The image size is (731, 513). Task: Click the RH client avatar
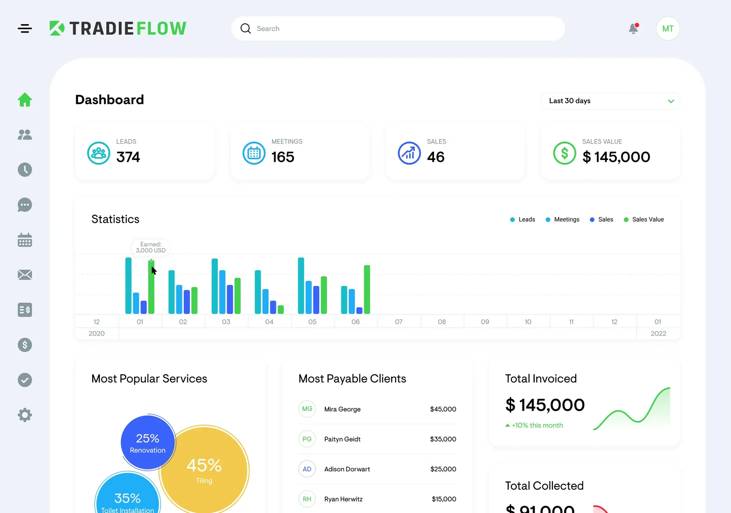[307, 499]
